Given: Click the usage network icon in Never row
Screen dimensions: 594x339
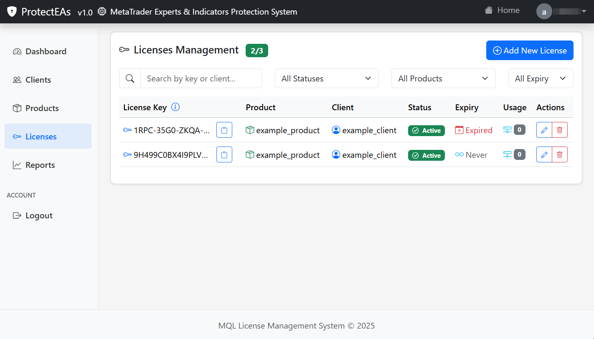Looking at the screenshot, I should point(508,154).
